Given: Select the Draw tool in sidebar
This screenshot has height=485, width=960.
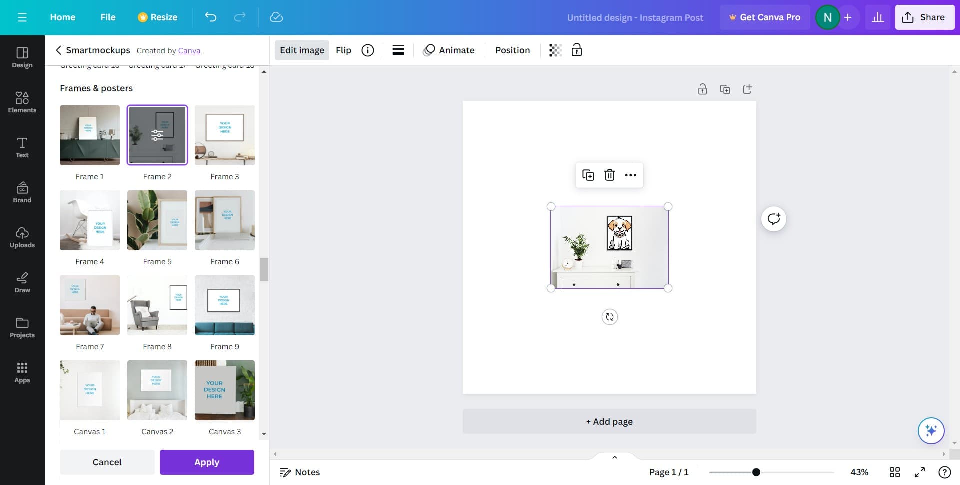Looking at the screenshot, I should 22,282.
